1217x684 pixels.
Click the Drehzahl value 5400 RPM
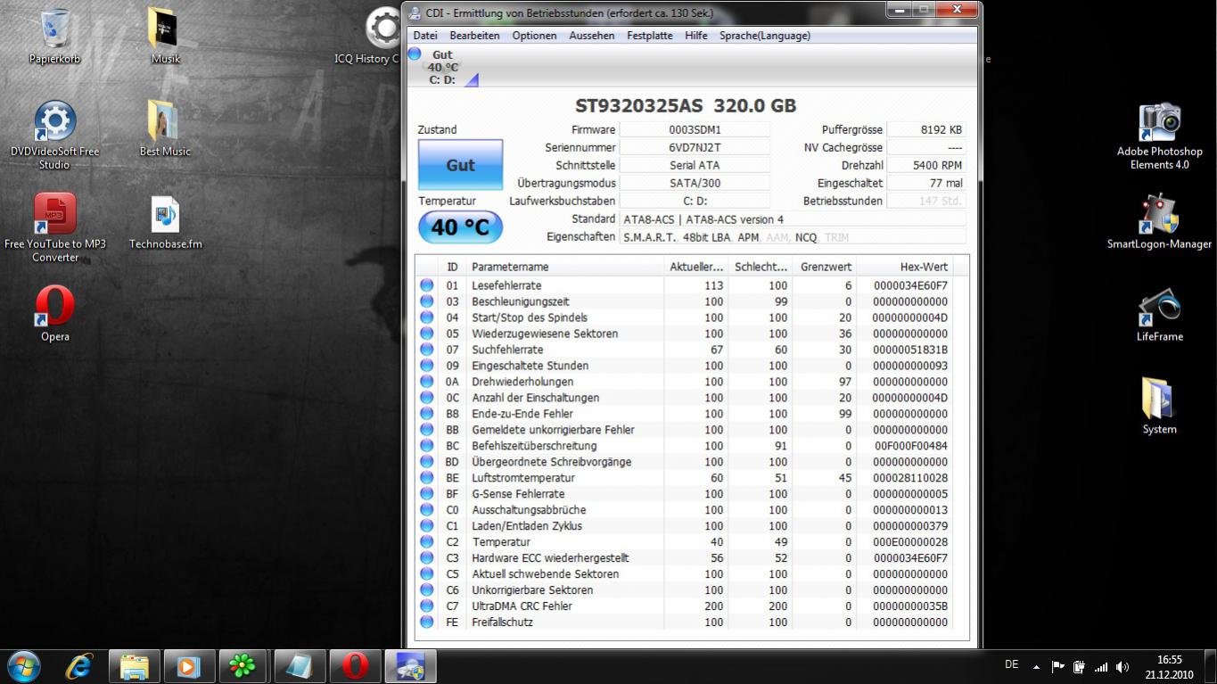point(926,166)
